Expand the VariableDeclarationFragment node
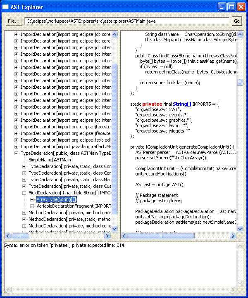Screen dimensions: 248x298 [32, 206]
